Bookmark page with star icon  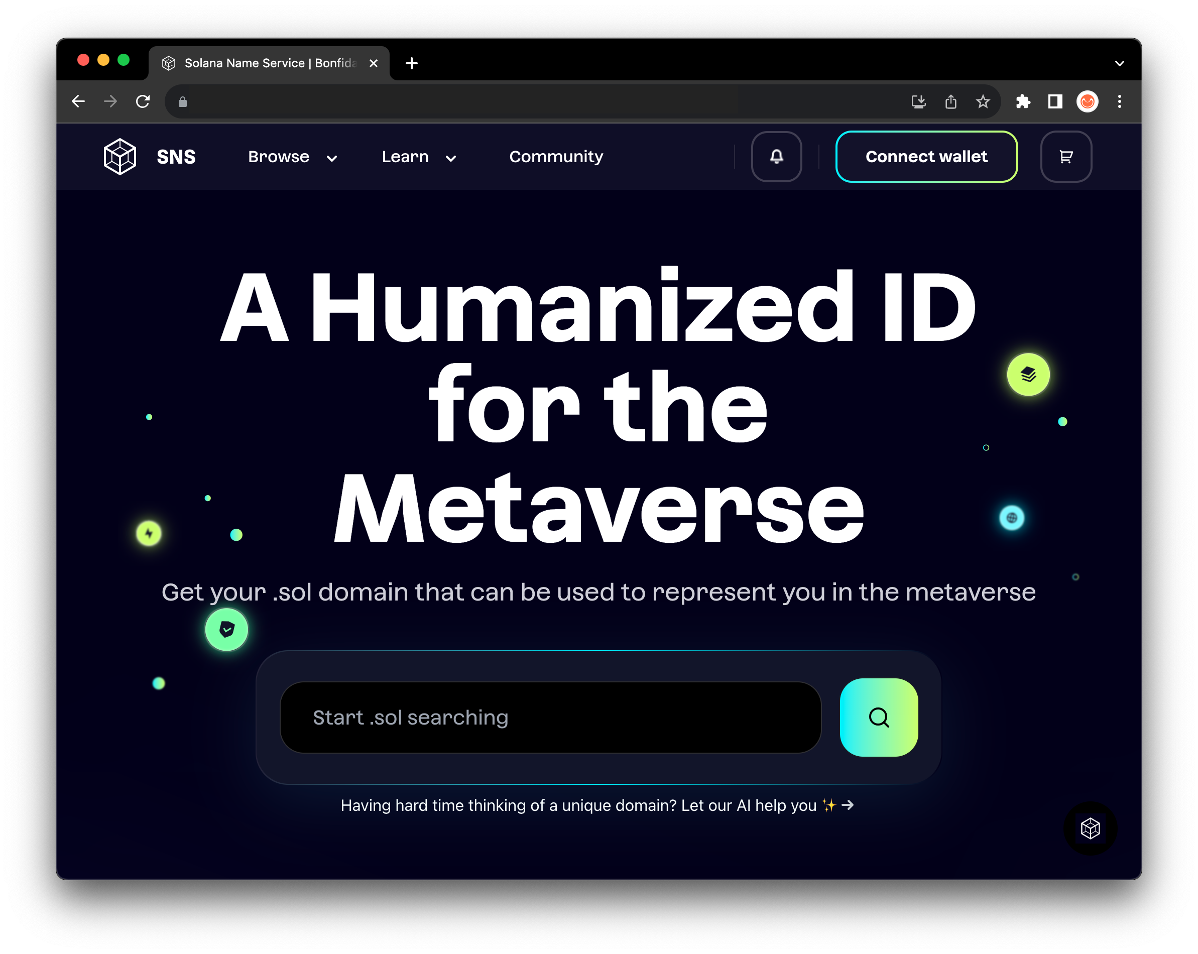click(983, 102)
